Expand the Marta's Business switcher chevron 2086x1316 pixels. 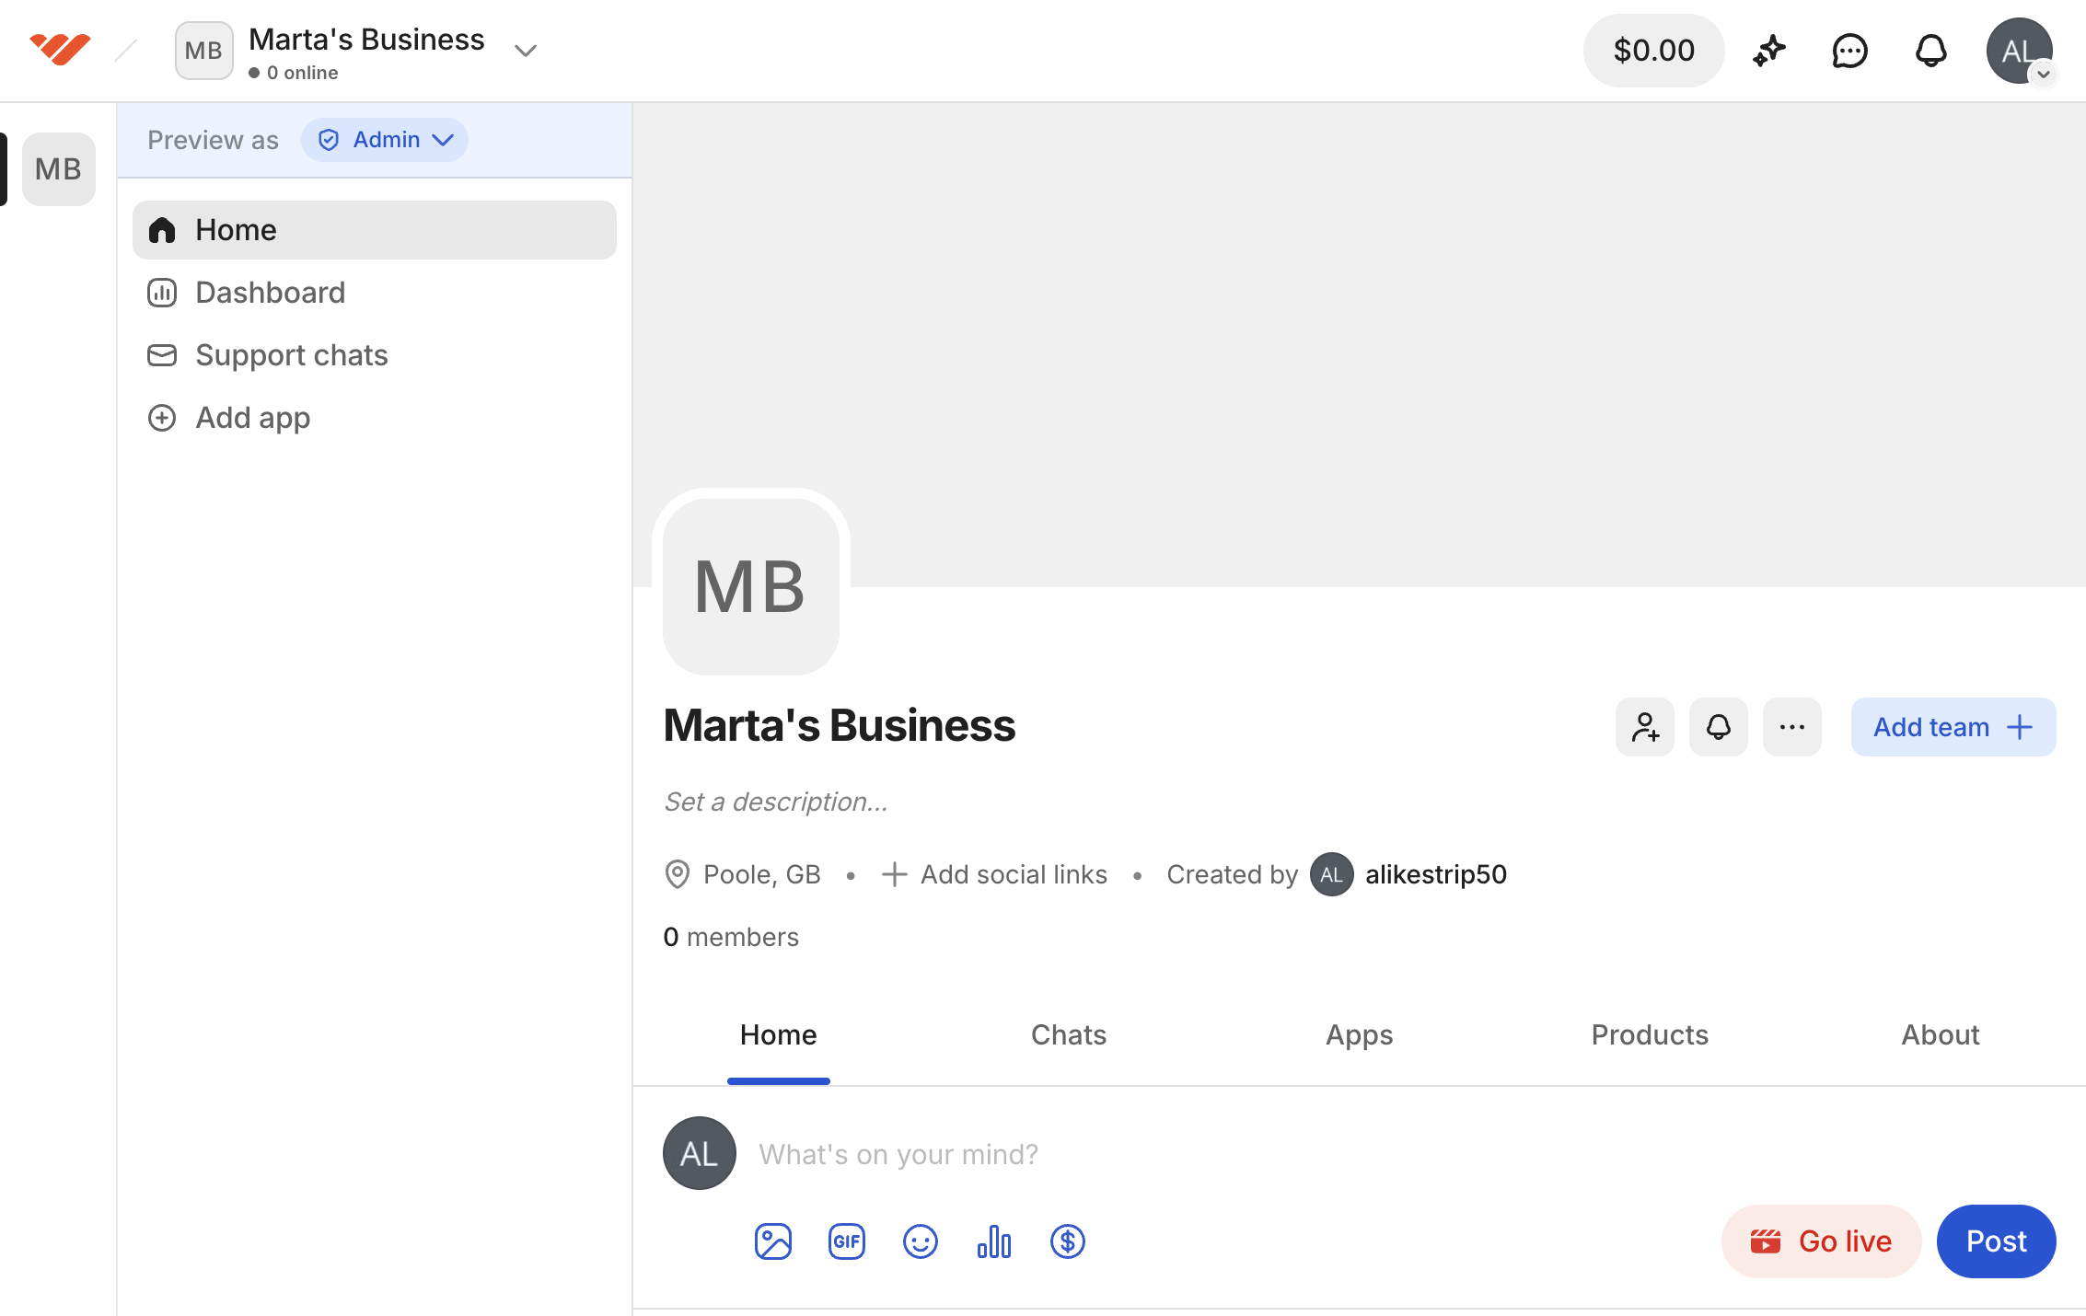click(x=526, y=51)
